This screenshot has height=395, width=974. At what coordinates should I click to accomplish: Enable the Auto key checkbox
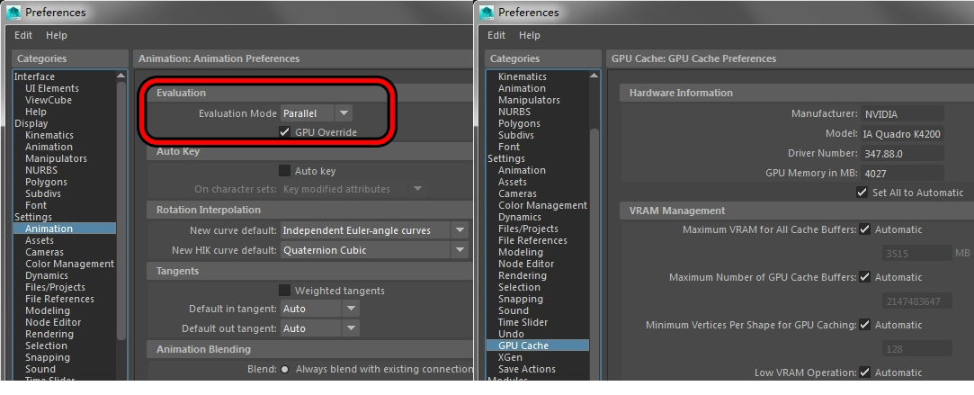tap(284, 171)
